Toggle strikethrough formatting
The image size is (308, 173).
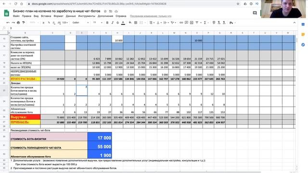click(117, 23)
